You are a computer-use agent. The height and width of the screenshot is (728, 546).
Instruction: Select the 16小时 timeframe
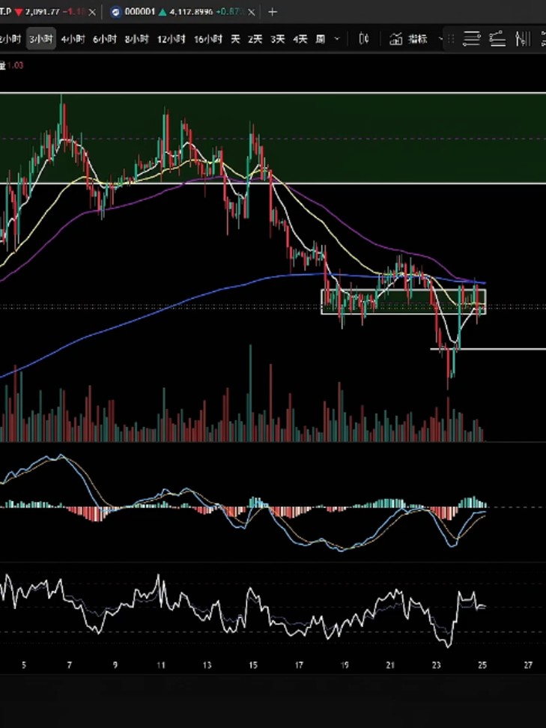208,40
